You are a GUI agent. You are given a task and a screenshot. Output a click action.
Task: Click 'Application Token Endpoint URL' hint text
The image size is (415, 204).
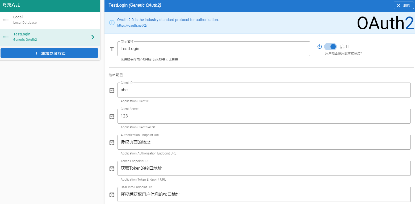pyautogui.click(x=143, y=179)
